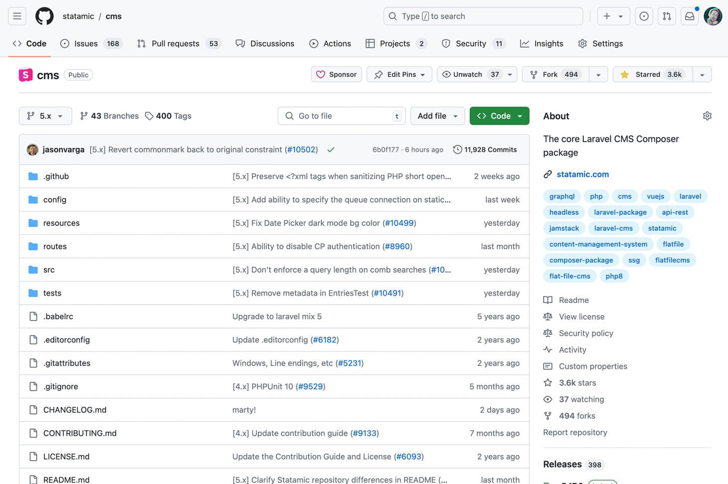Focus the Type / to search field
Viewport: 728px width, 484px height.
point(483,16)
